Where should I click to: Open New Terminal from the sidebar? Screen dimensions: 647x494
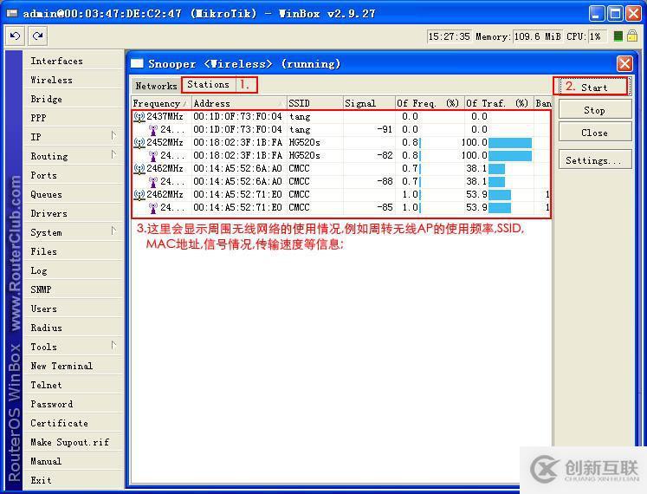click(74, 366)
